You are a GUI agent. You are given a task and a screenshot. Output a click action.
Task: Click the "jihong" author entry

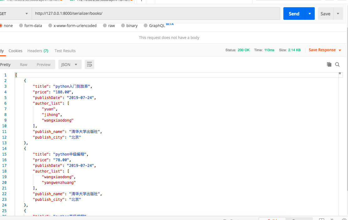click(x=51, y=115)
